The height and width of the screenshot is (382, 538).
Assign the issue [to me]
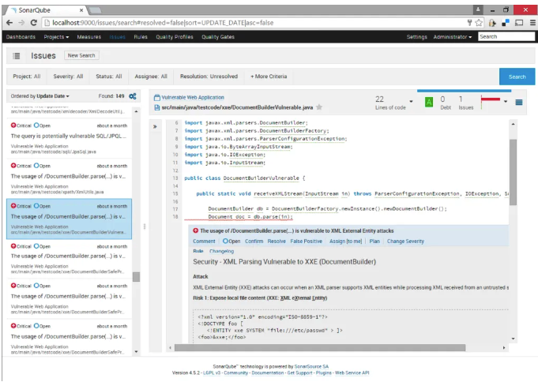point(354,242)
